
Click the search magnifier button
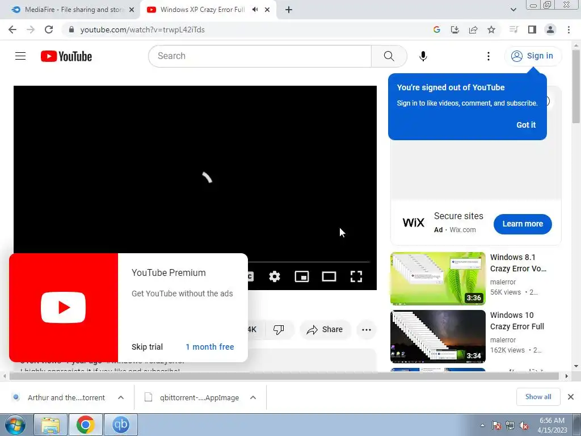click(389, 56)
